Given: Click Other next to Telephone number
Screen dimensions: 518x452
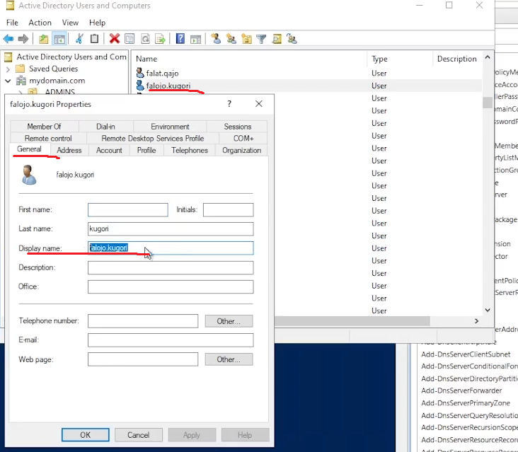Looking at the screenshot, I should 229,321.
